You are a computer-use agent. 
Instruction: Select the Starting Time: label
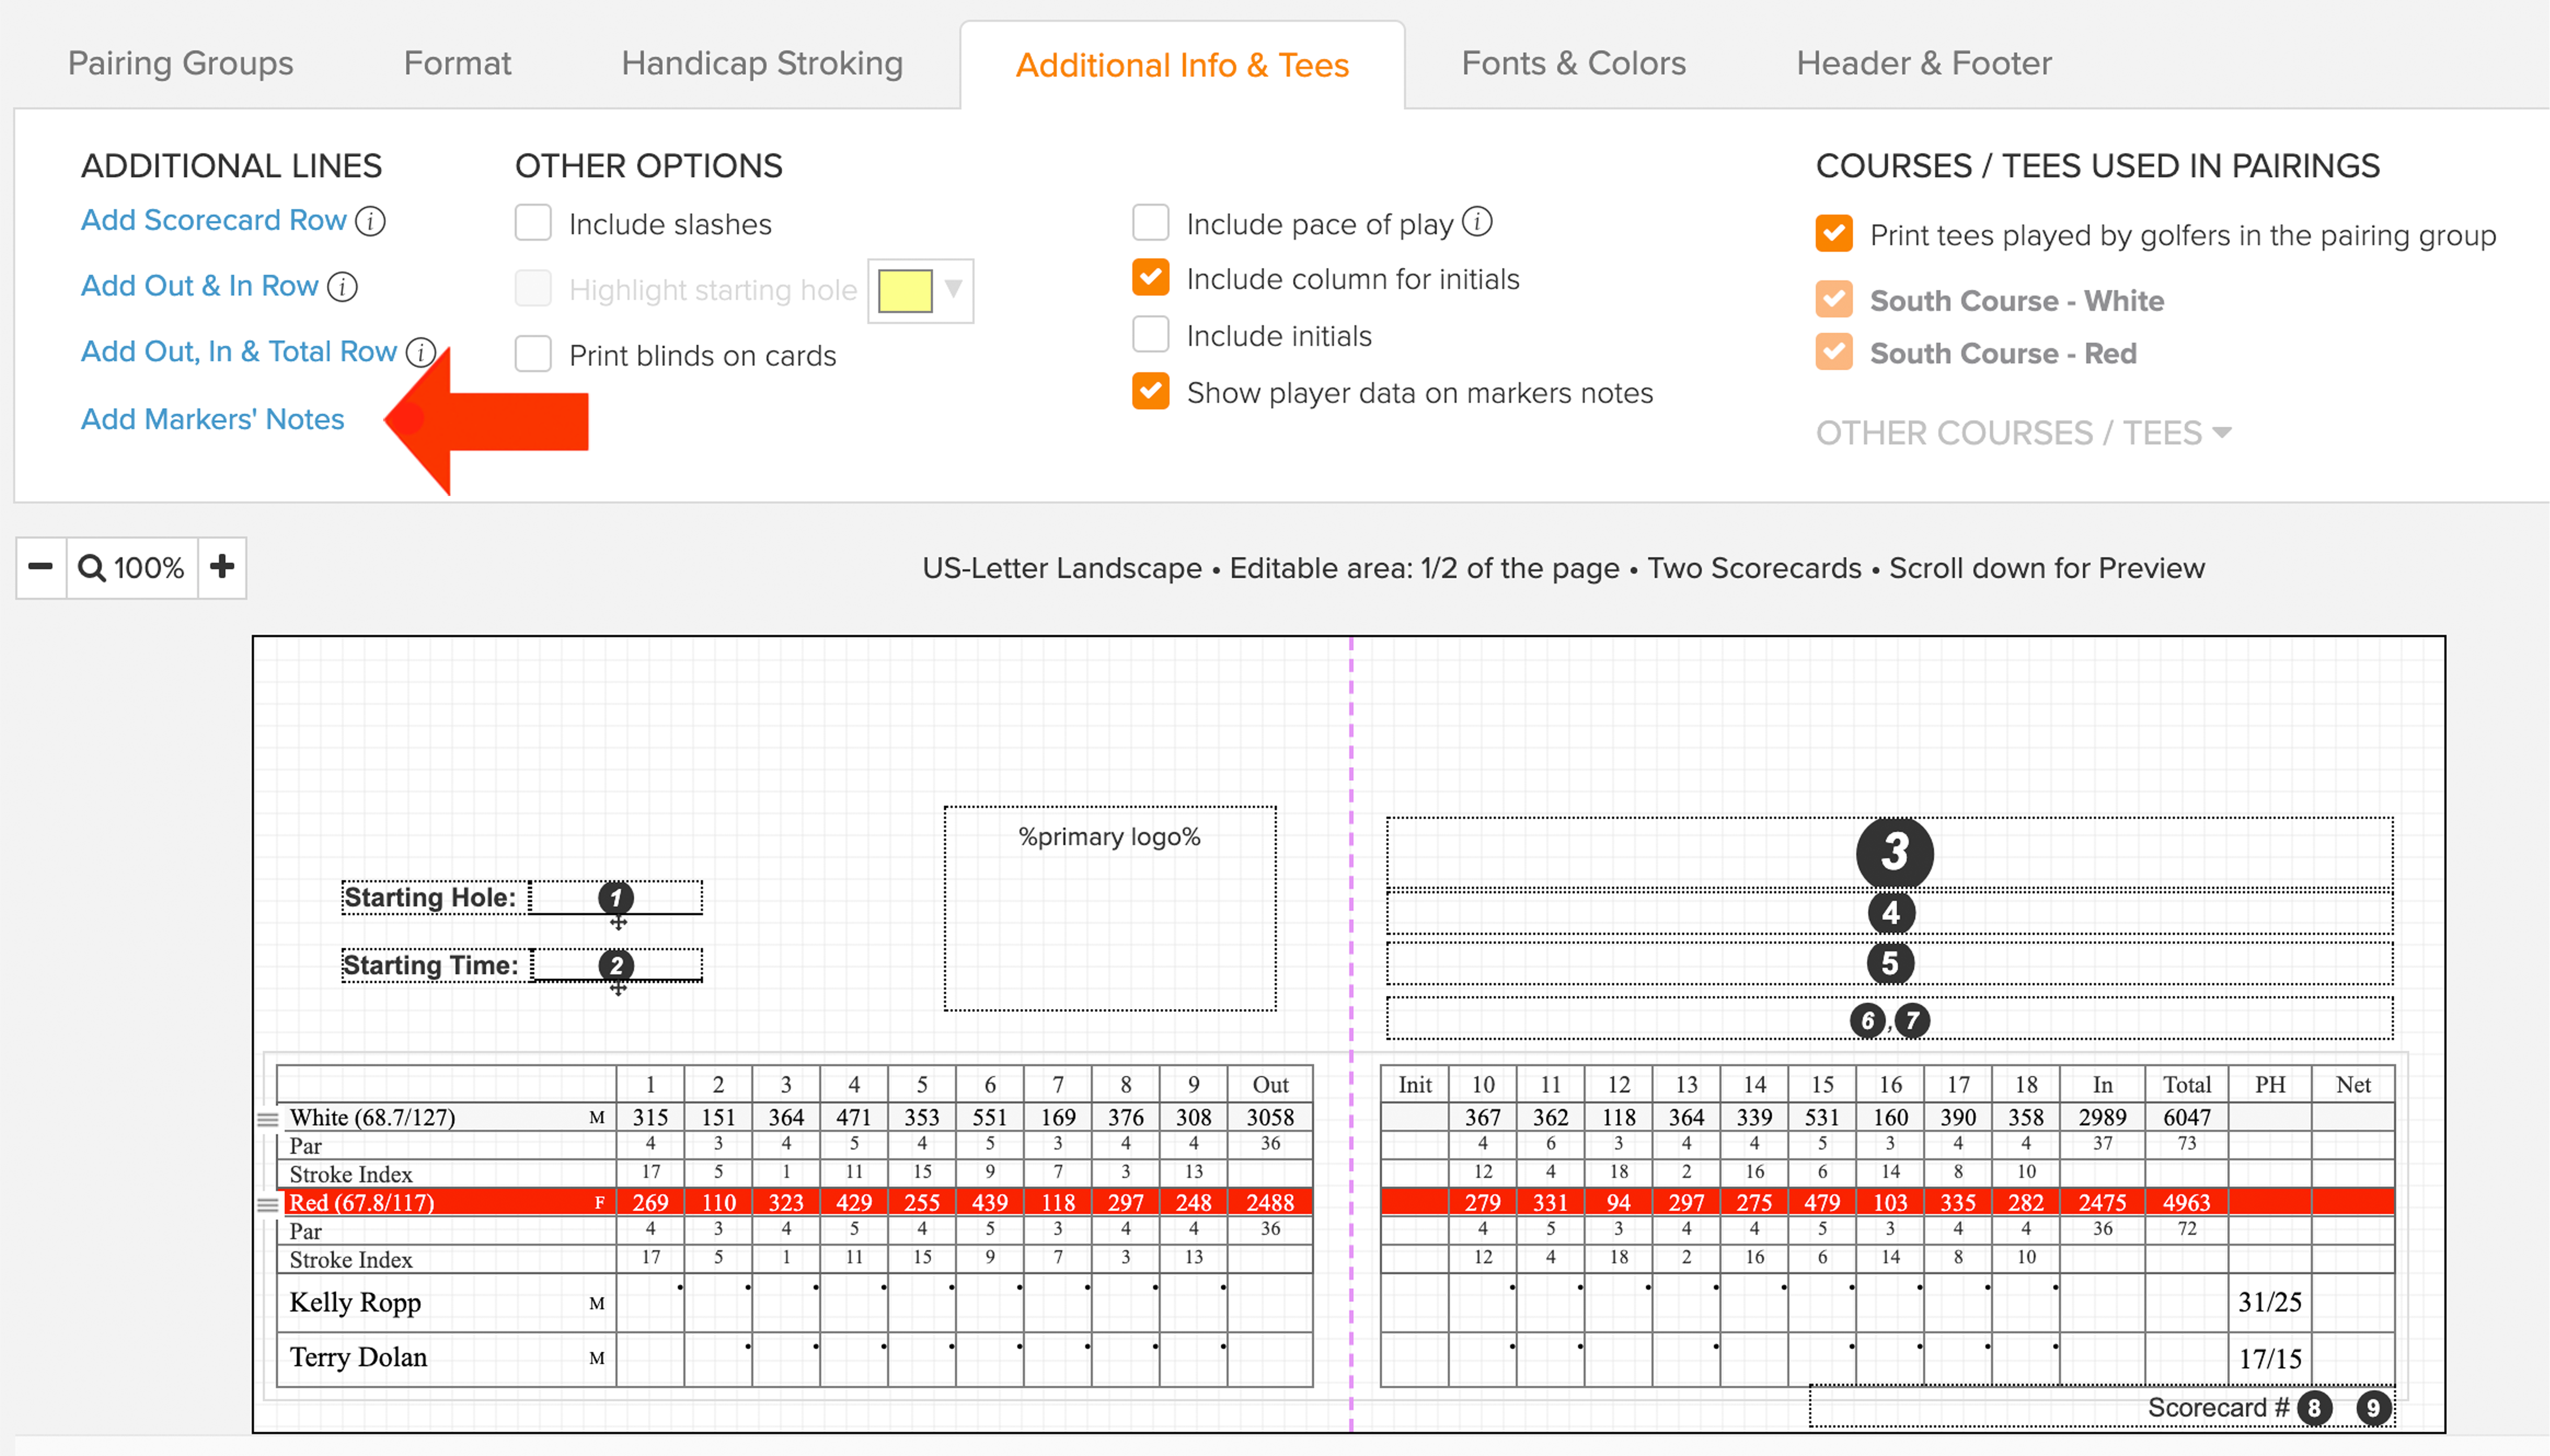[431, 965]
